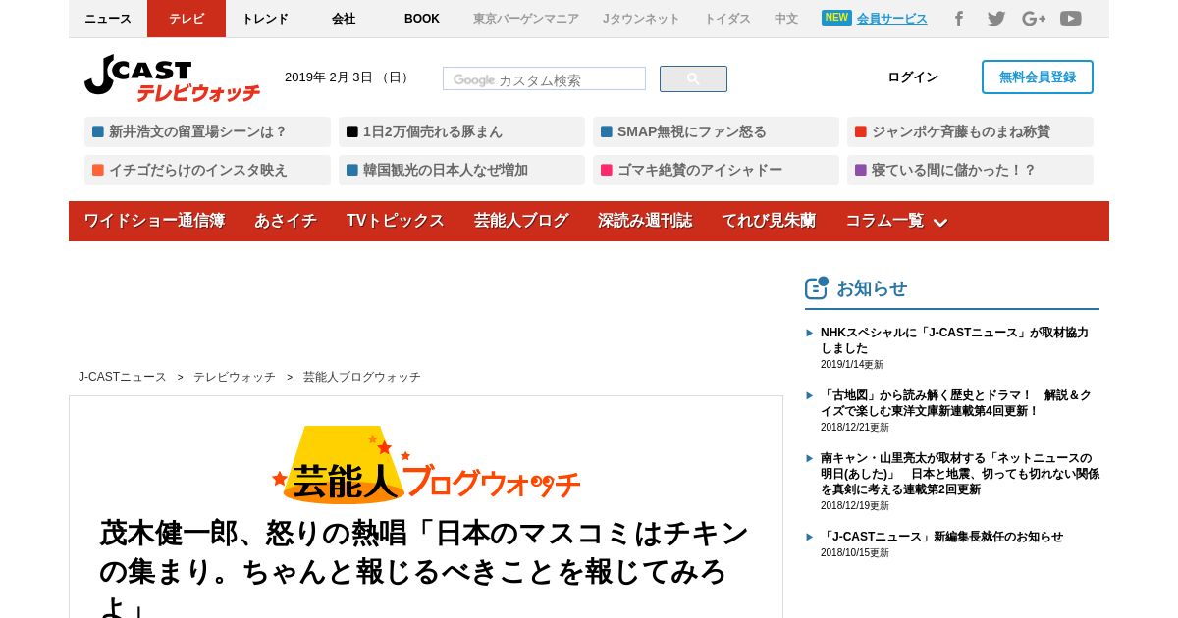Open the Twitter bird icon
Viewport: 1178px width, 618px height.
[x=996, y=19]
